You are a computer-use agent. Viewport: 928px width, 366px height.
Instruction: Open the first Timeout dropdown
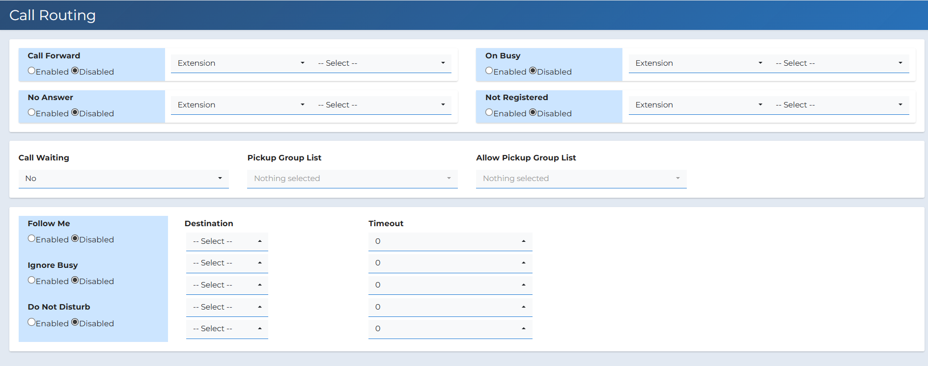pyautogui.click(x=450, y=241)
